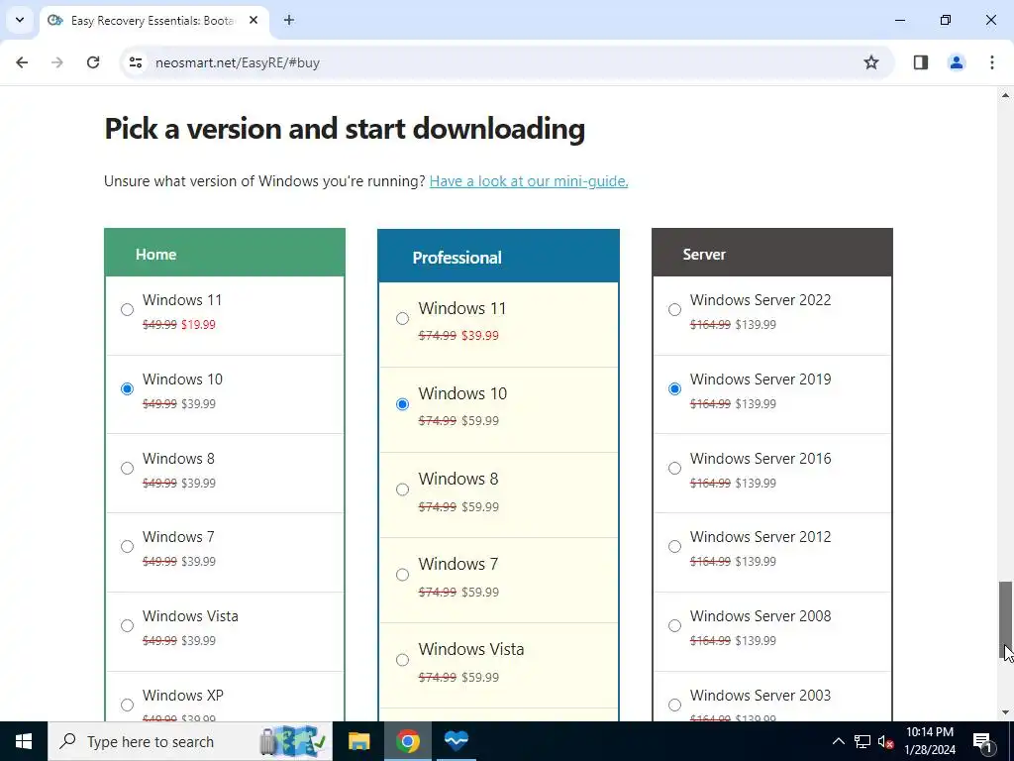Click the Pick a version heading
The height and width of the screenshot is (761, 1014).
345,128
